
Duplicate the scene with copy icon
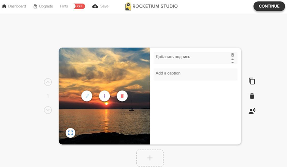pos(252,81)
